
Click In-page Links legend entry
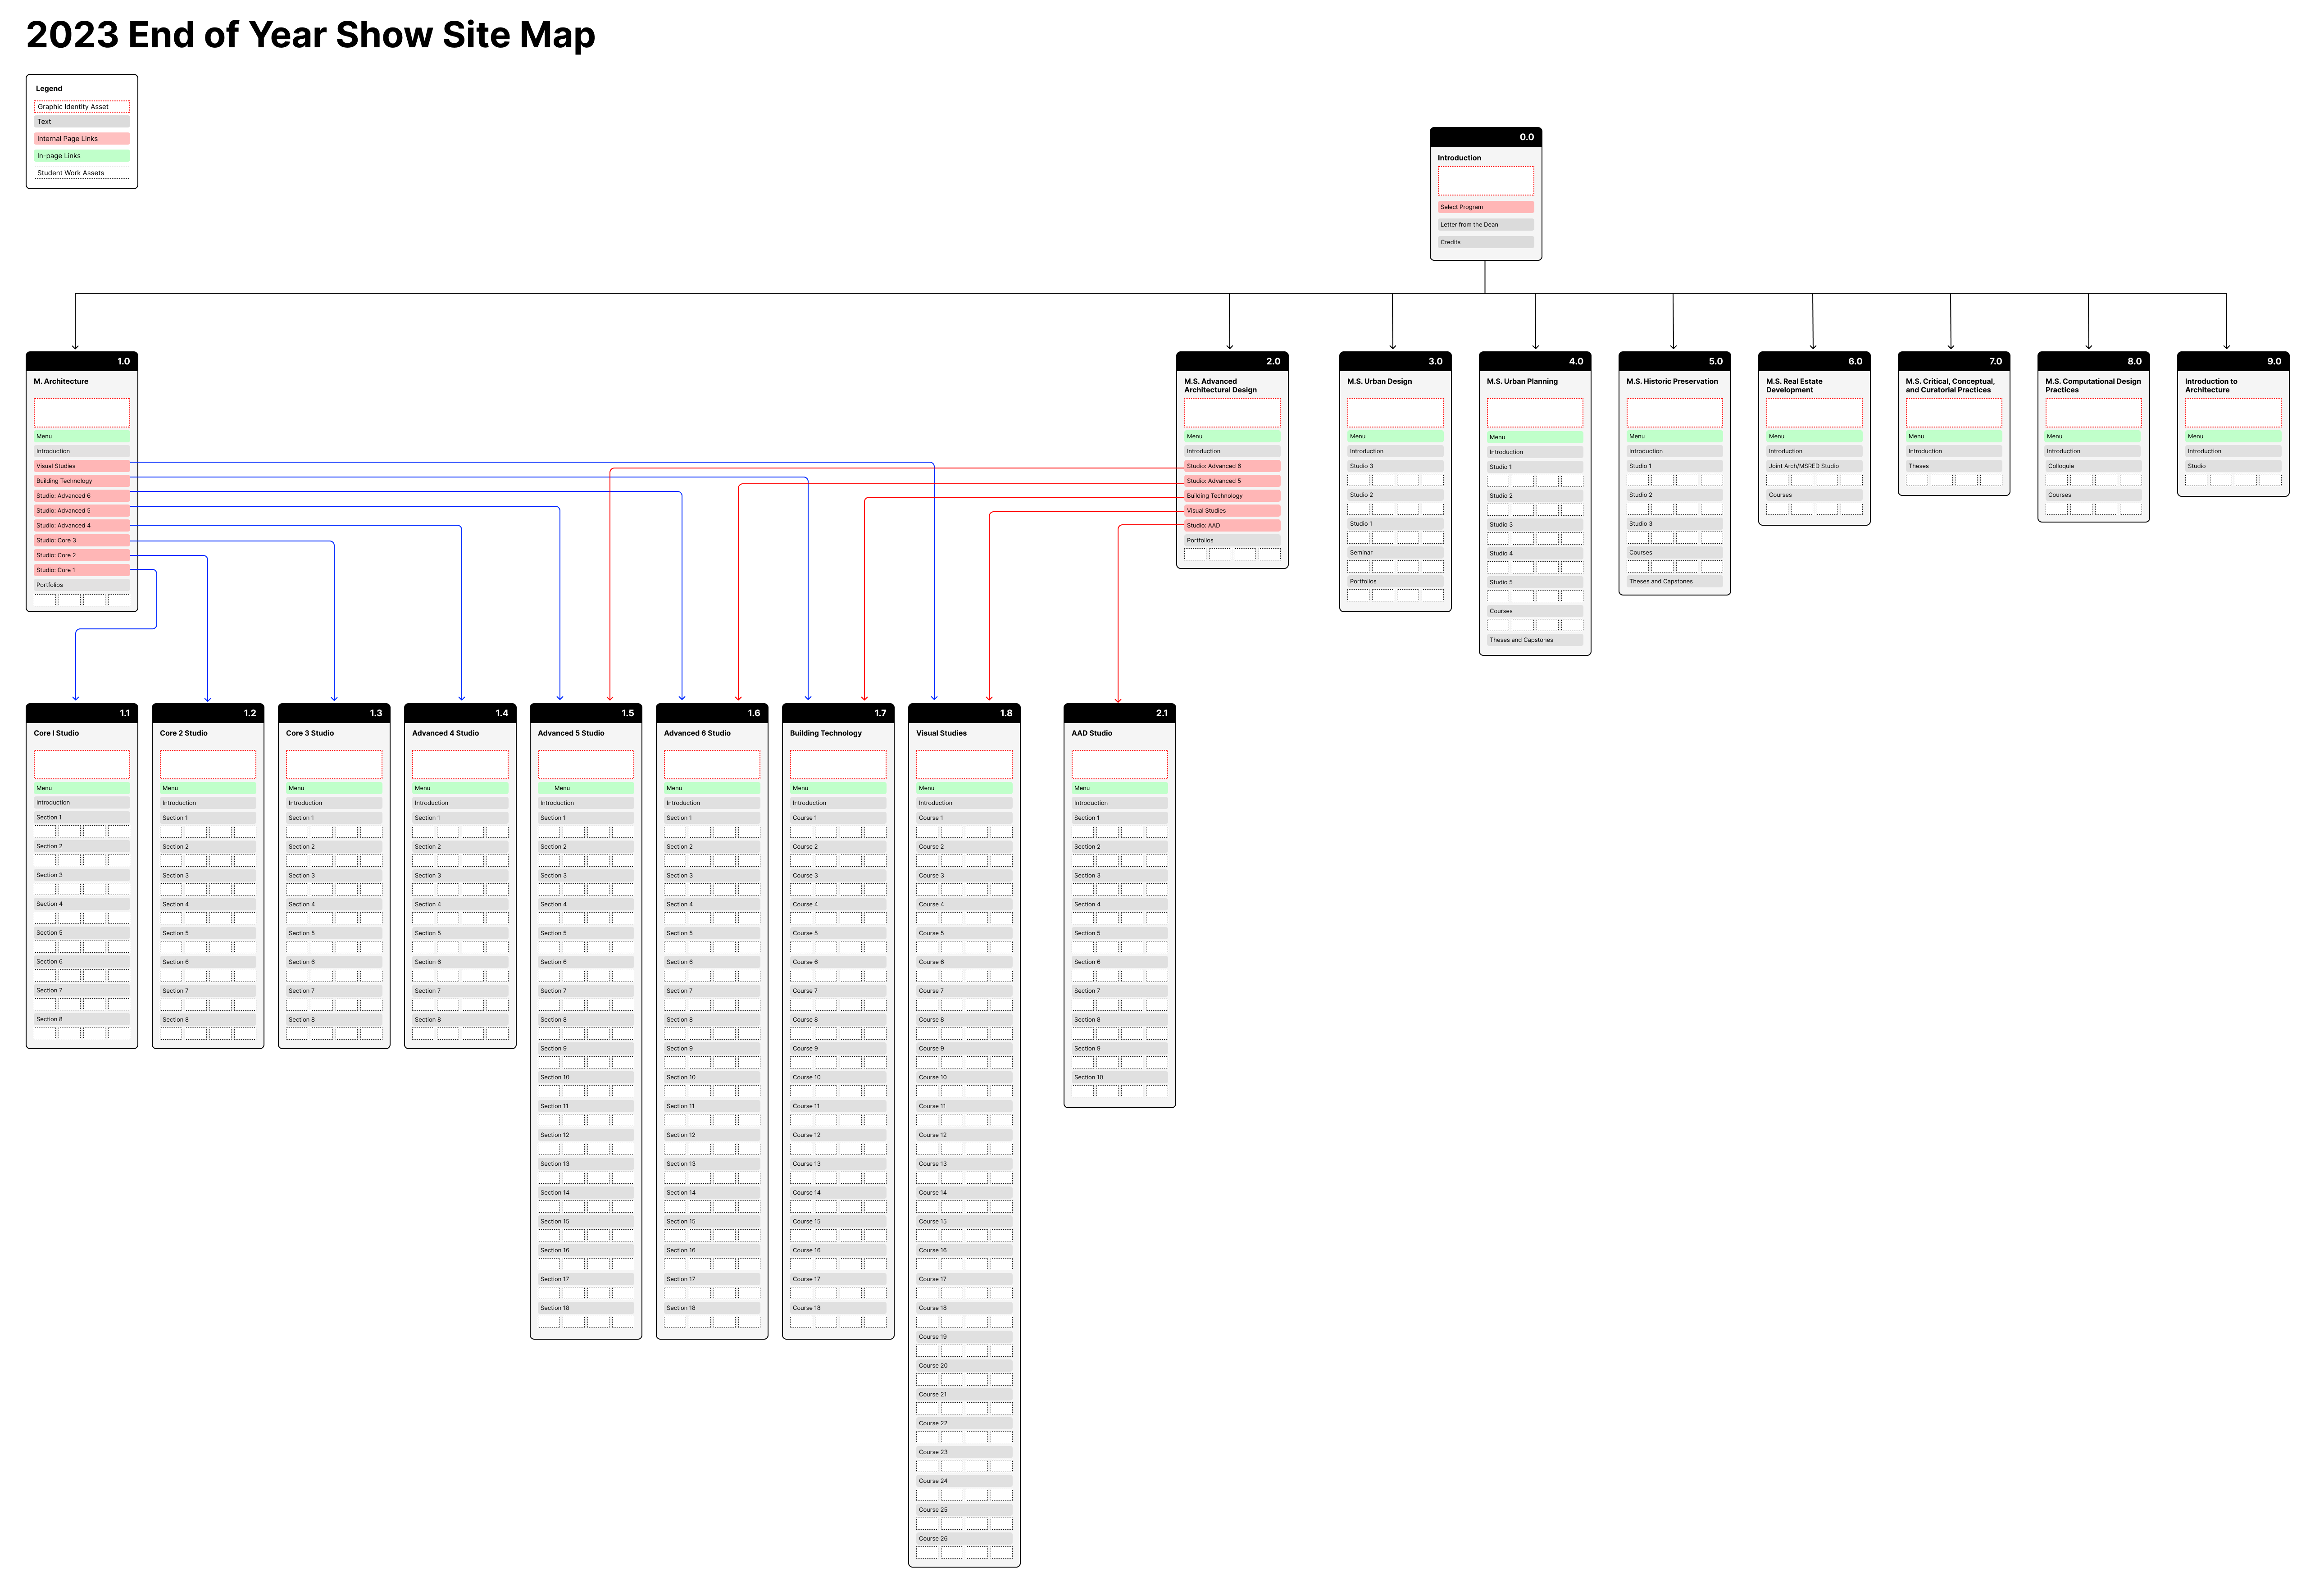pyautogui.click(x=81, y=156)
